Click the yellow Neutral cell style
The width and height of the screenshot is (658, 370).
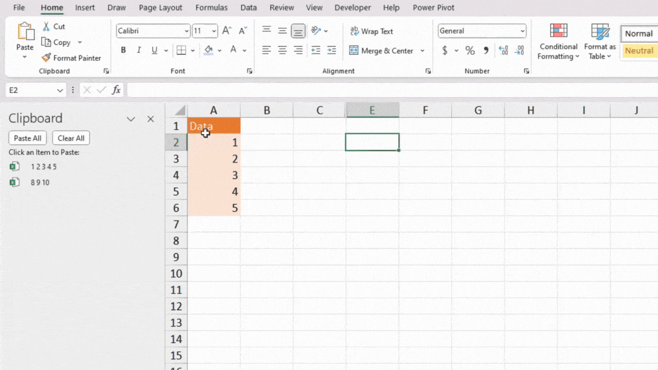(x=639, y=50)
